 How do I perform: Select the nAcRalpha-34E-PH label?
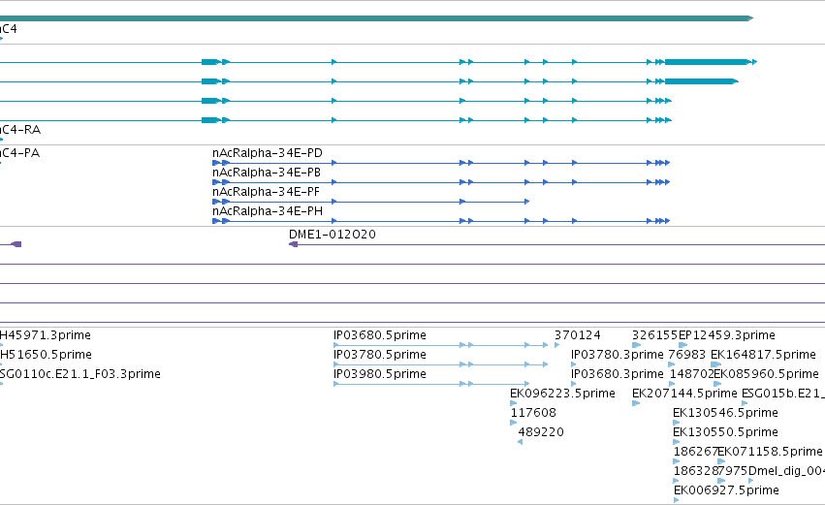point(268,211)
